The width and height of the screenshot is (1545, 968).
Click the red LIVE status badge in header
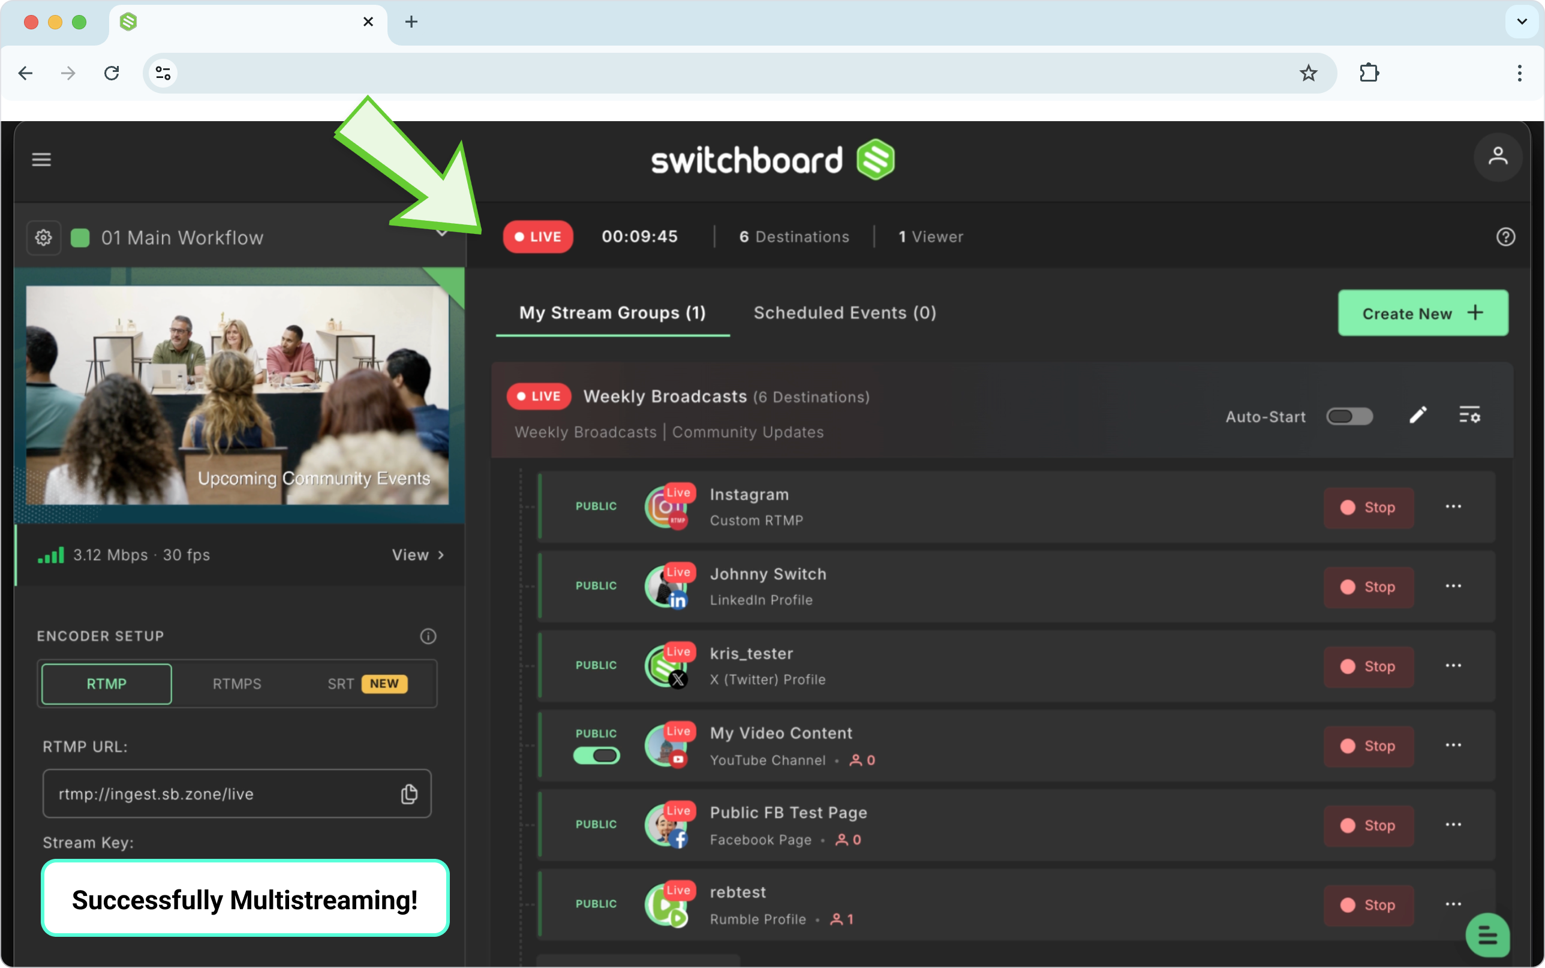(537, 237)
